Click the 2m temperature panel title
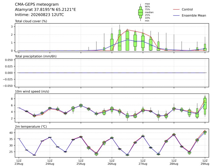The height and width of the screenshot is (168, 212). click(31, 127)
